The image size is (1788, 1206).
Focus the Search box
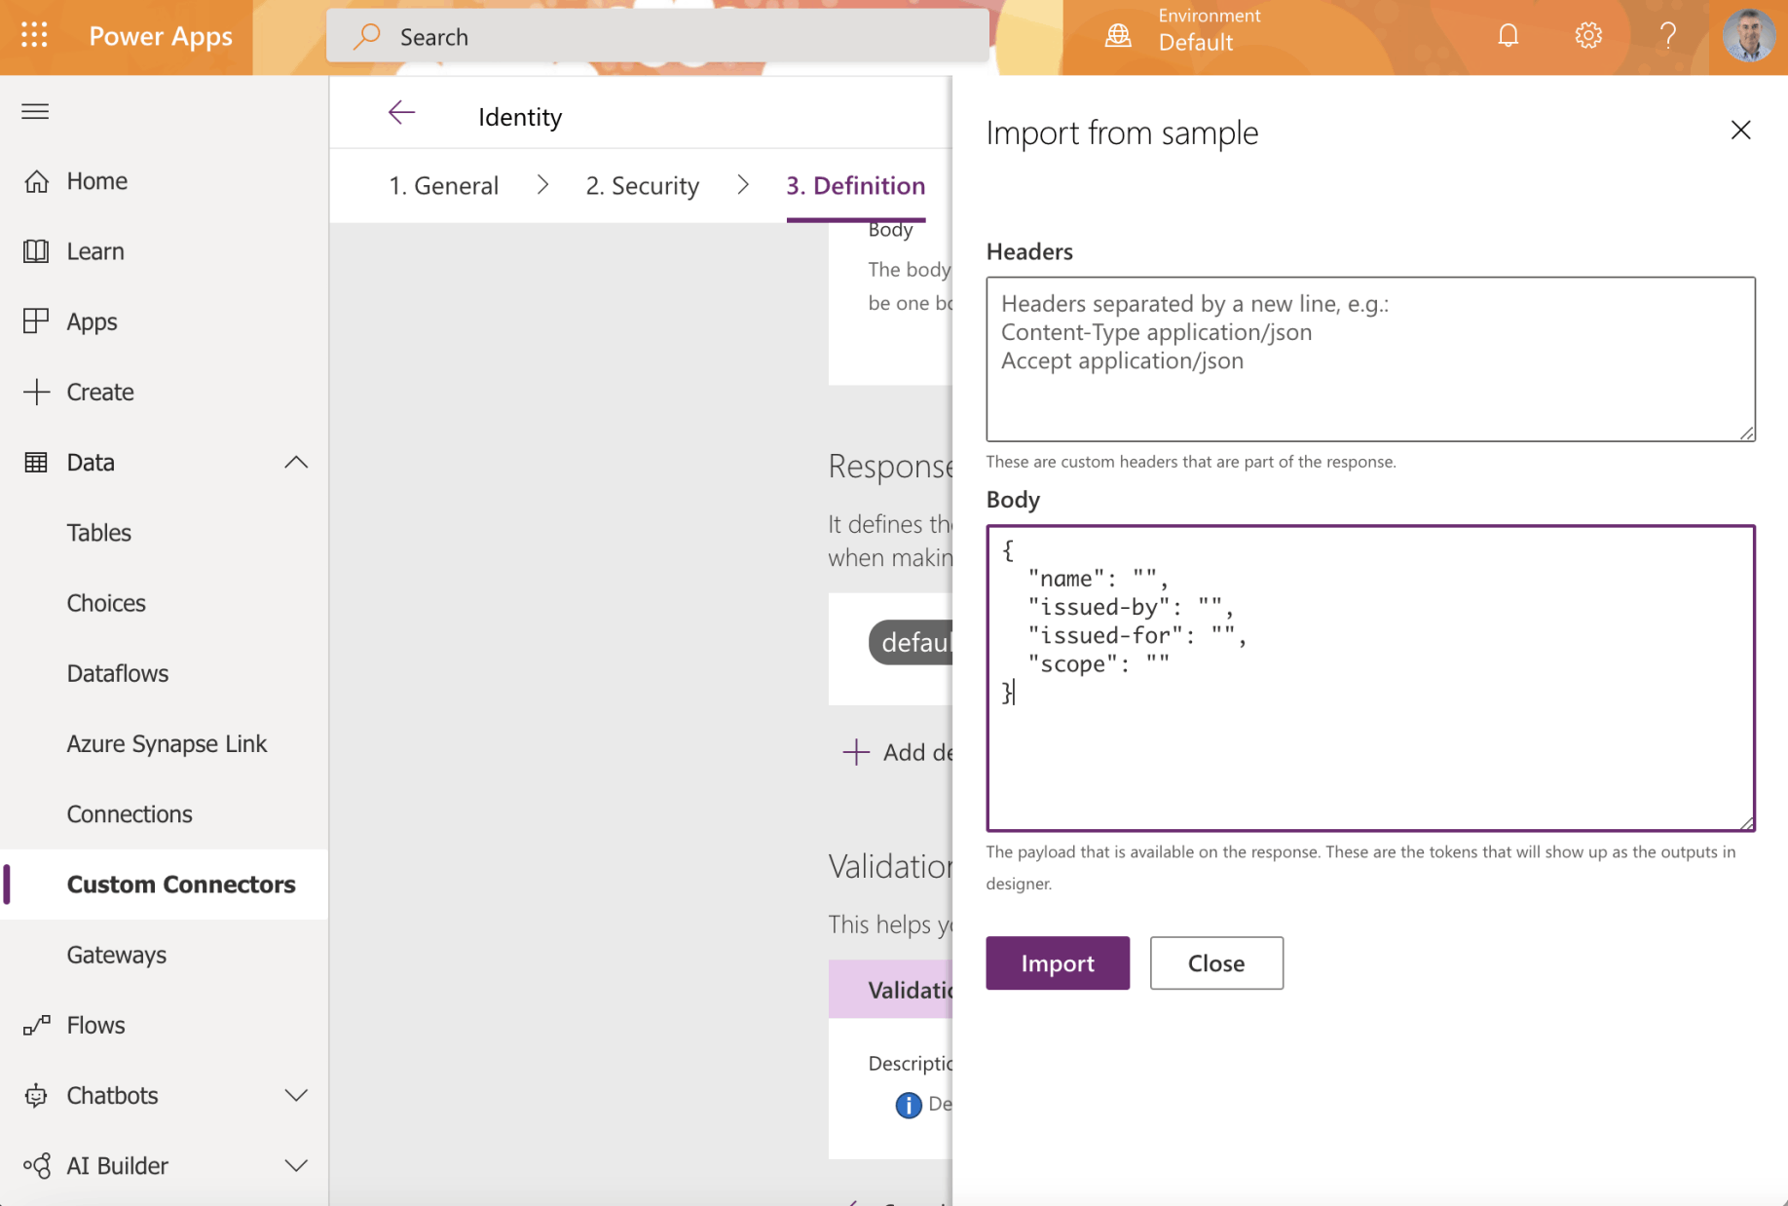point(658,36)
